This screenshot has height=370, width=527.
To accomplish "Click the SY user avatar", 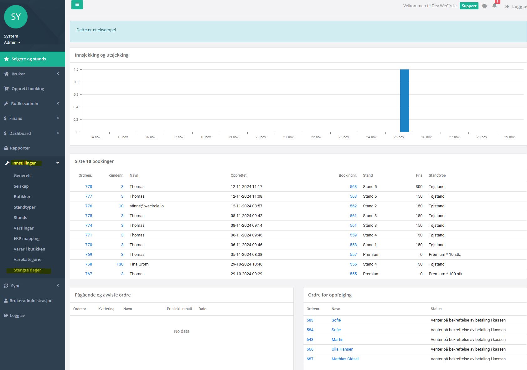I will (16, 17).
